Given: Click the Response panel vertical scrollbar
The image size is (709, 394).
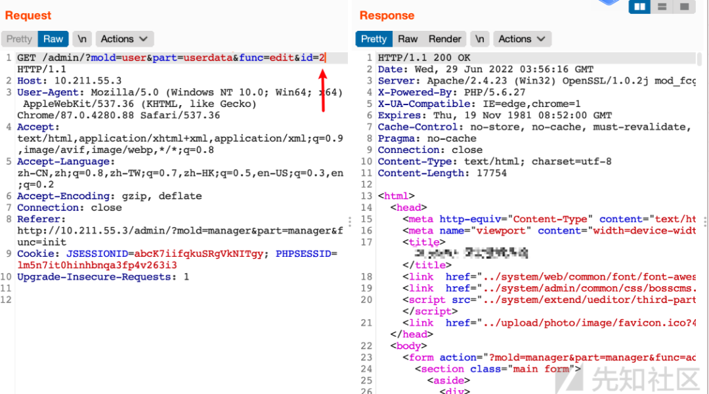Looking at the screenshot, I should [700, 59].
